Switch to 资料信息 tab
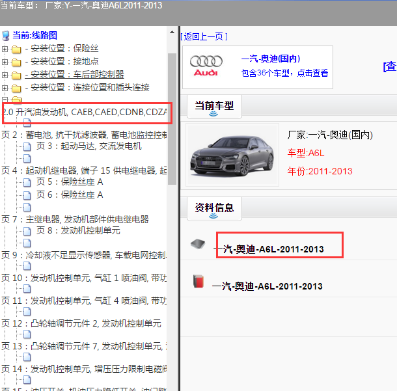 pyautogui.click(x=214, y=209)
